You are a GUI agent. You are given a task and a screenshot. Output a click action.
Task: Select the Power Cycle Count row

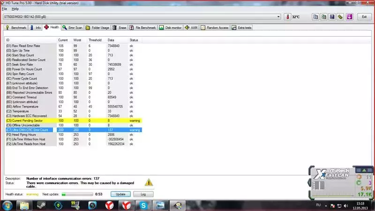coord(74,78)
